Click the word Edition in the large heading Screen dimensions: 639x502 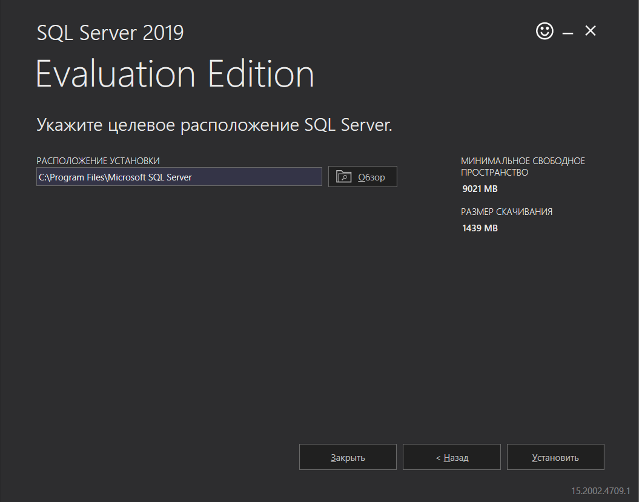[x=261, y=74]
